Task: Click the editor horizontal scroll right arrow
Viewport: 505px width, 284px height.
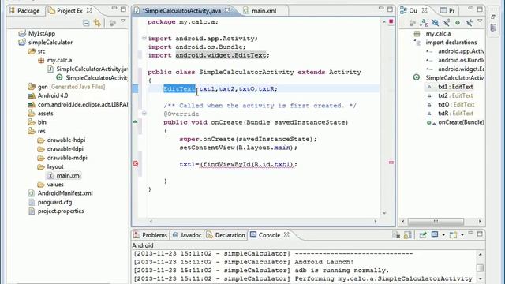Action: pos(376,221)
